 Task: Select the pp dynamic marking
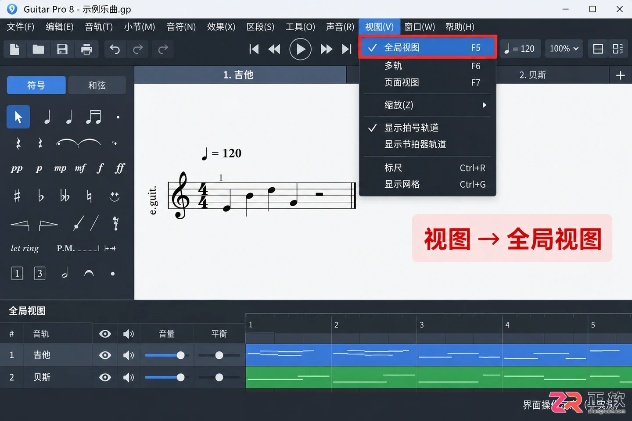pyautogui.click(x=17, y=168)
